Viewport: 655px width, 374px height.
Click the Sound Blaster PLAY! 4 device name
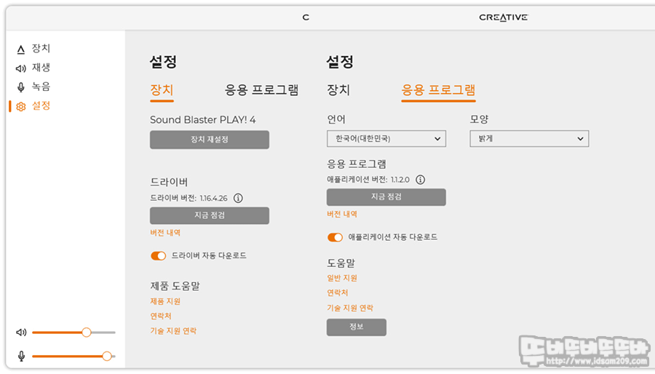coord(203,120)
